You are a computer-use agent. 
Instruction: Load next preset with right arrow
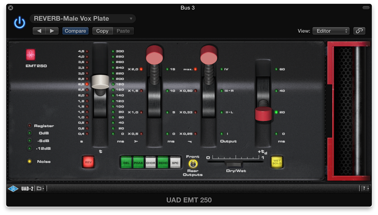pyautogui.click(x=52, y=31)
